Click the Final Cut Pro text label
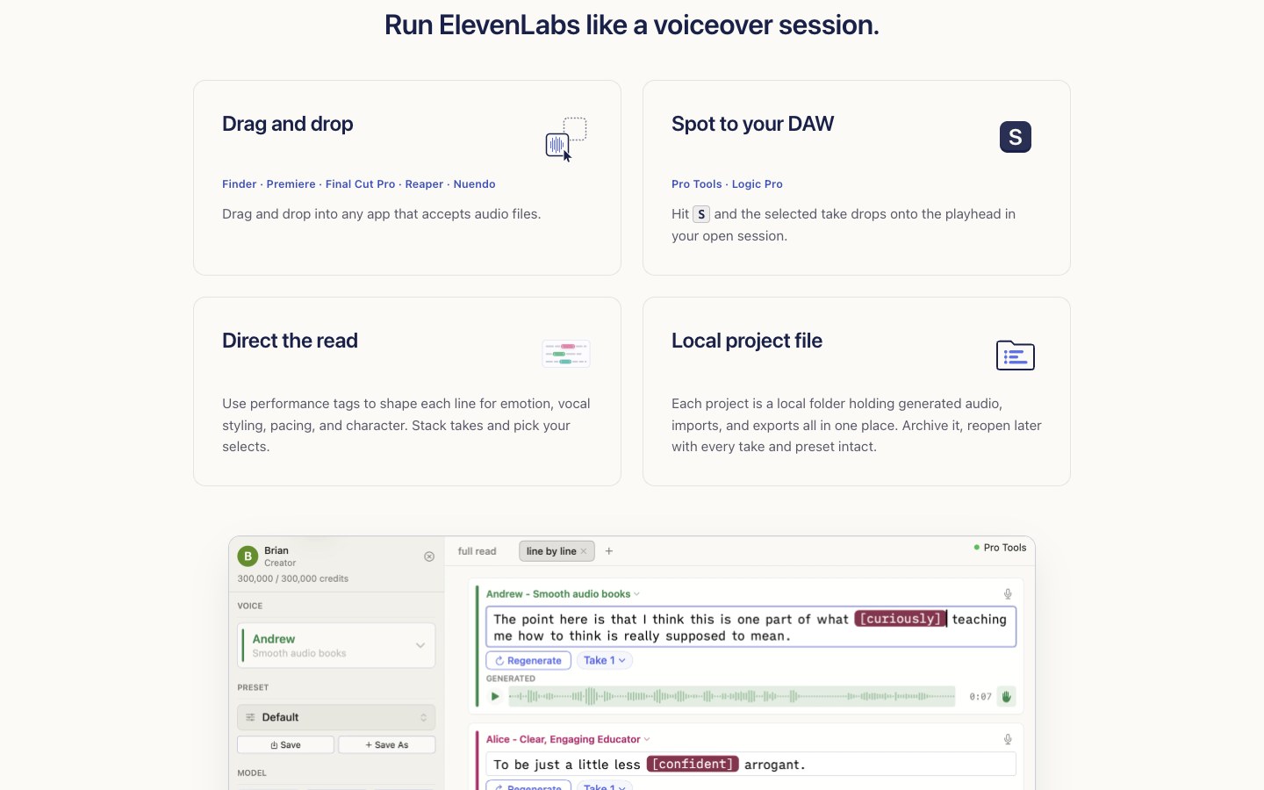 click(x=361, y=184)
